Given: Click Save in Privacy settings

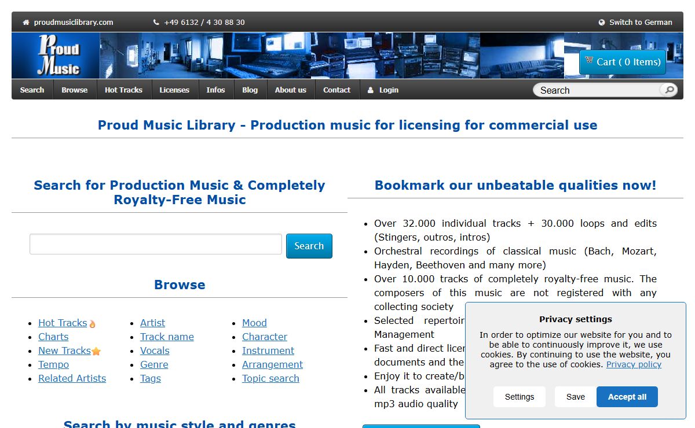Looking at the screenshot, I should [576, 397].
